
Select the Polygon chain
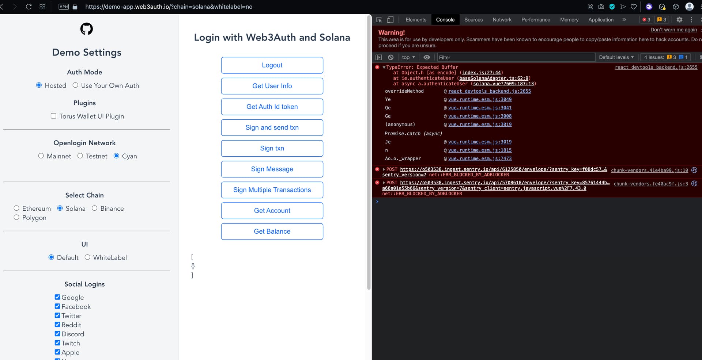[x=16, y=217]
